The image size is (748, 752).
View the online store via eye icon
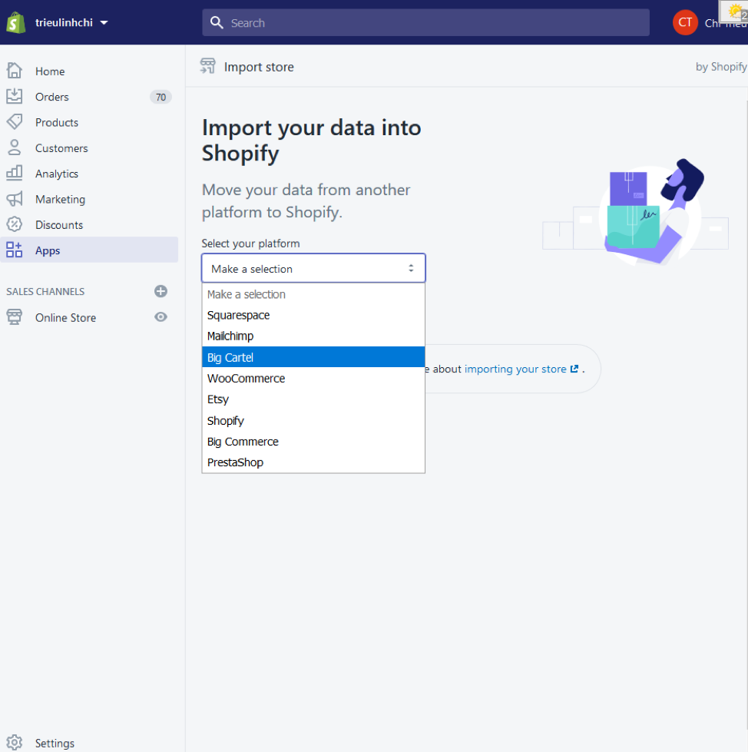click(x=161, y=317)
